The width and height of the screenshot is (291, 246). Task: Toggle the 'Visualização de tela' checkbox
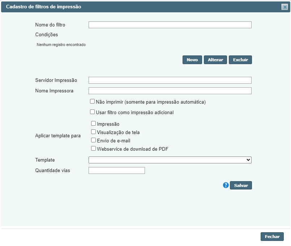tap(94, 132)
